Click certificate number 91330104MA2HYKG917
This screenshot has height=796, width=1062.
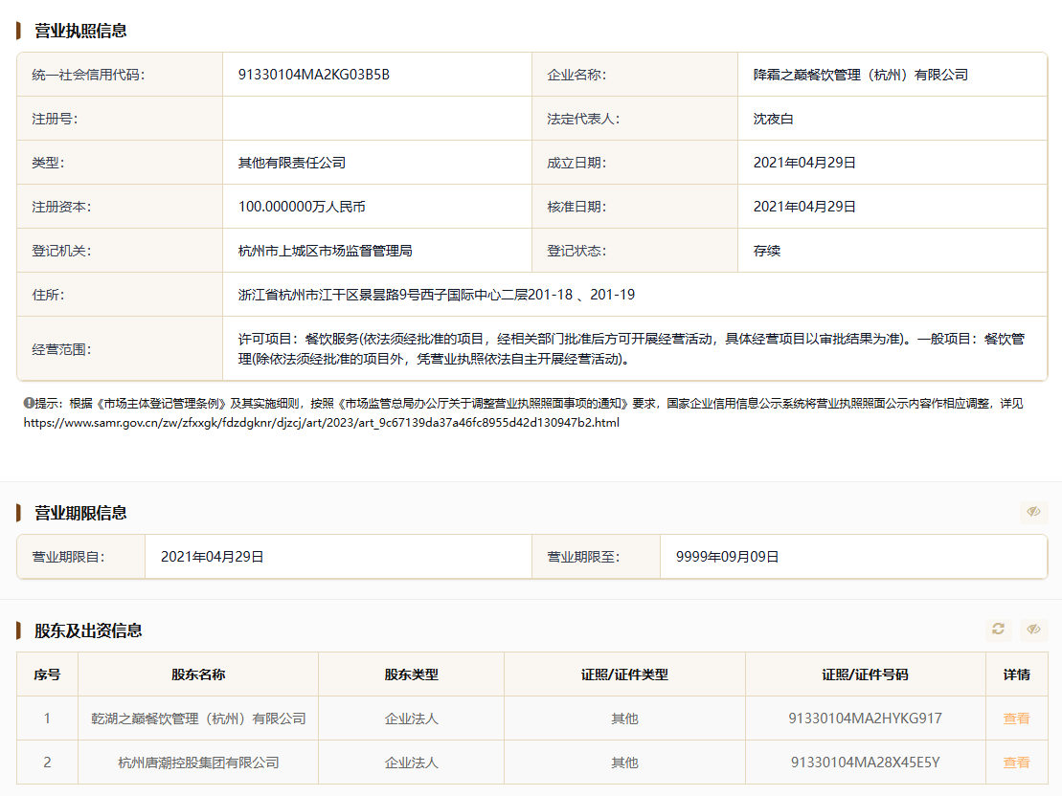click(865, 719)
